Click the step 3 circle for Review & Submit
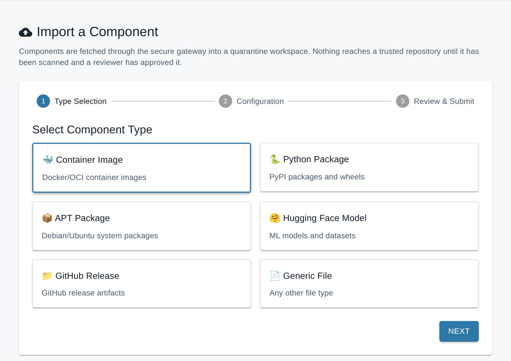The height and width of the screenshot is (361, 511). pyautogui.click(x=403, y=101)
